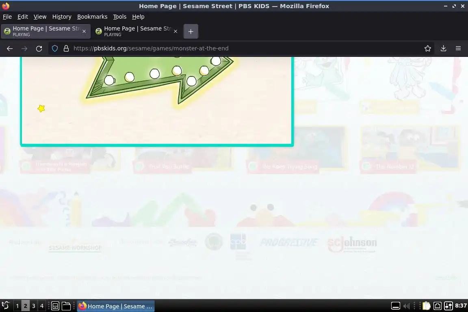The image size is (468, 312).
Task: Go back to the previous page
Action: [10, 48]
